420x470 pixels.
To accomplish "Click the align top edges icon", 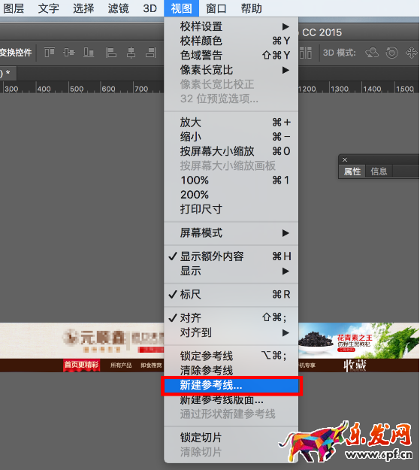I will (50, 53).
